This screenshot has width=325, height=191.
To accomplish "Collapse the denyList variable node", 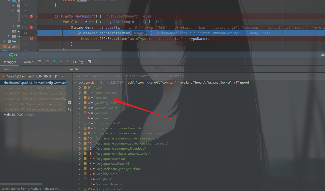I will pyautogui.click(x=75, y=83).
